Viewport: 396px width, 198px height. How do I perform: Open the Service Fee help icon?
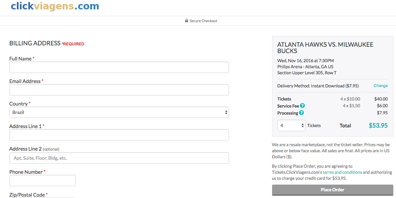click(x=302, y=106)
